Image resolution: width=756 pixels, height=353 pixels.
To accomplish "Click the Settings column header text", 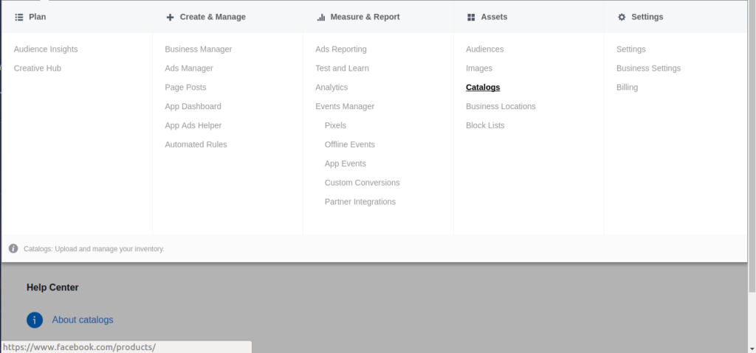I will click(x=647, y=17).
